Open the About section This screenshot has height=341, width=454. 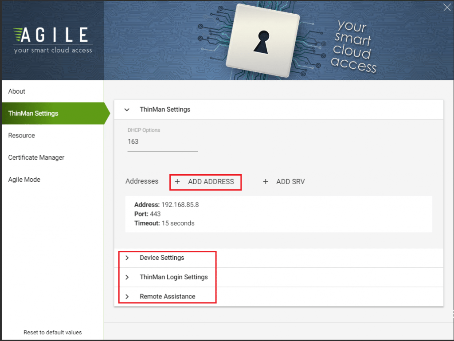pyautogui.click(x=53, y=91)
